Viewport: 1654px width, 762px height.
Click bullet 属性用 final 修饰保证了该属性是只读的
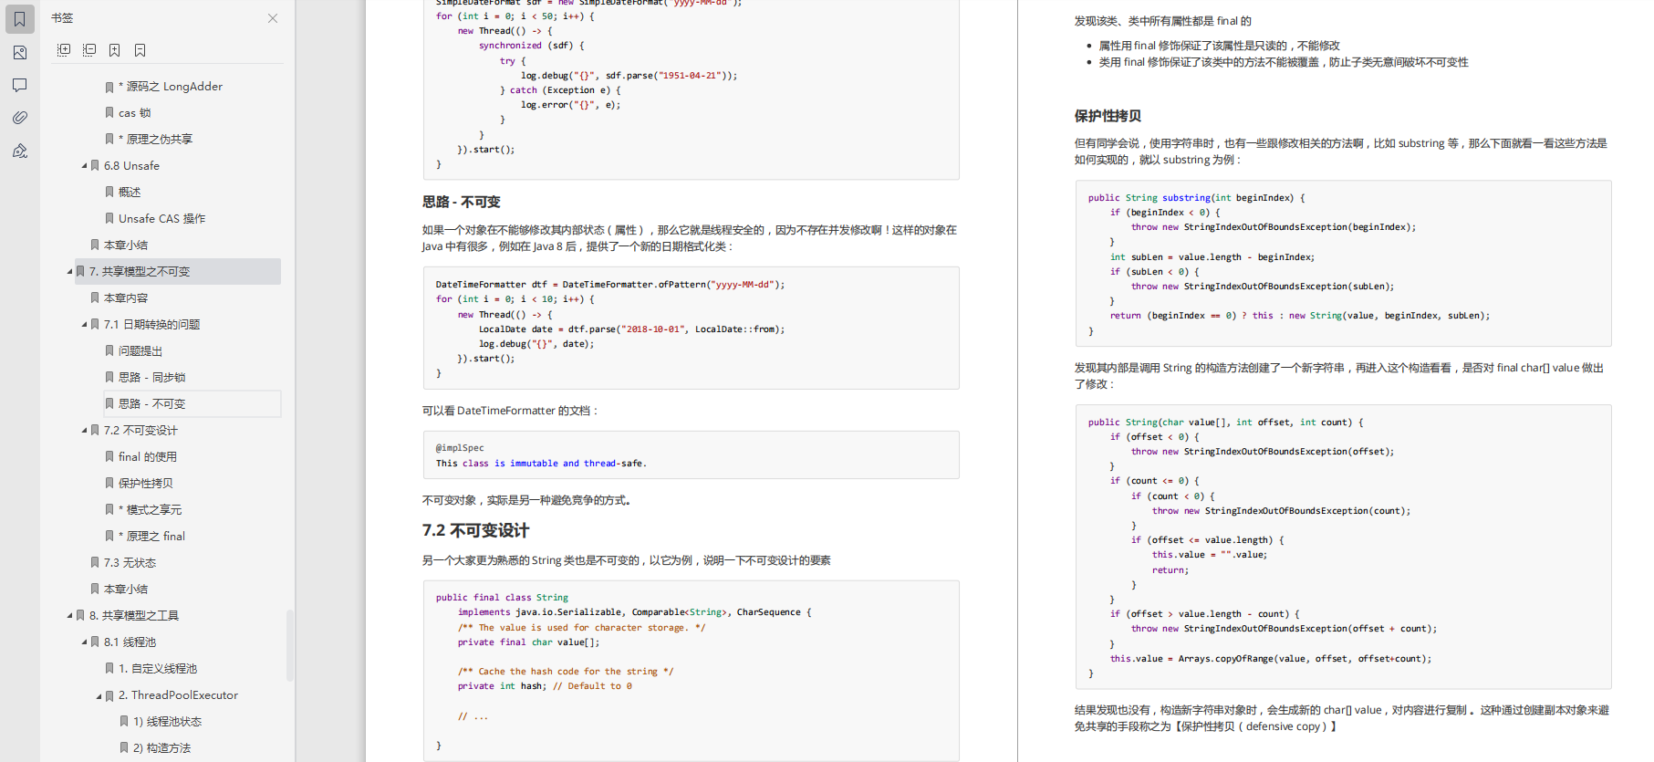tap(1220, 46)
